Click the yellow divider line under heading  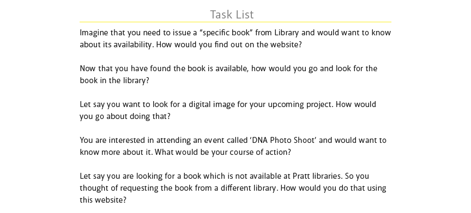235,22
